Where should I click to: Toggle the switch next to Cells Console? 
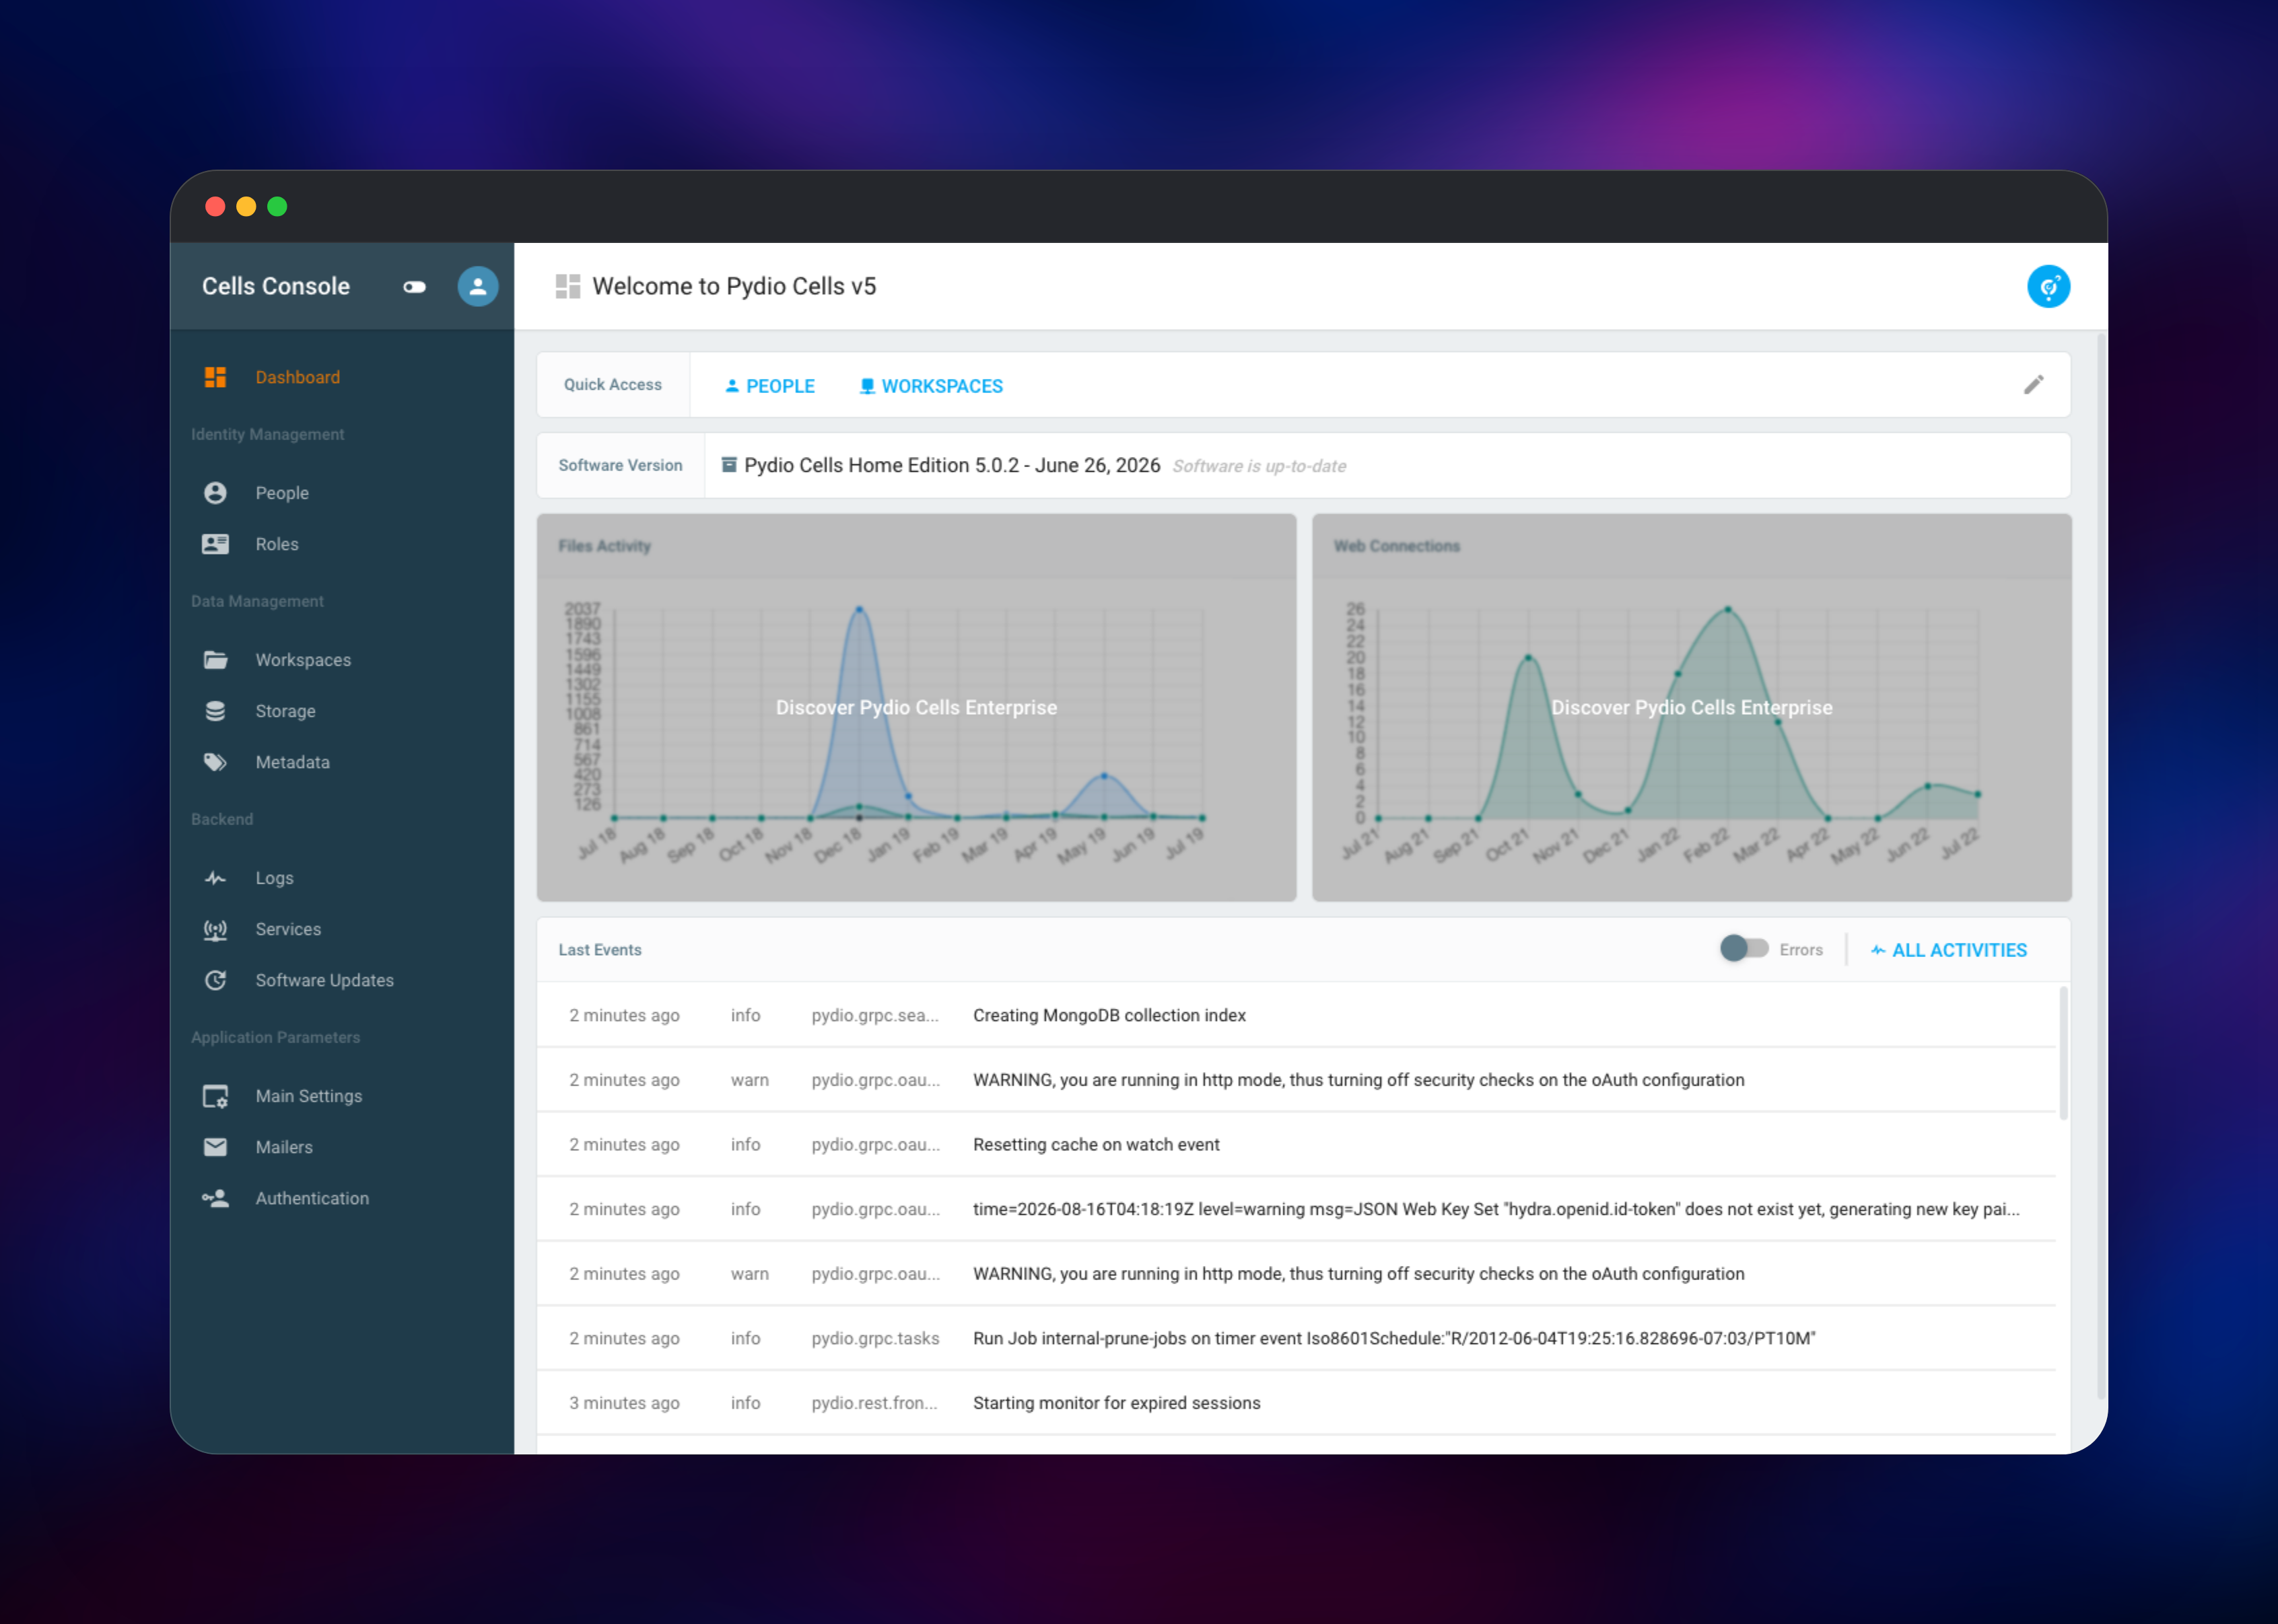pyautogui.click(x=414, y=287)
